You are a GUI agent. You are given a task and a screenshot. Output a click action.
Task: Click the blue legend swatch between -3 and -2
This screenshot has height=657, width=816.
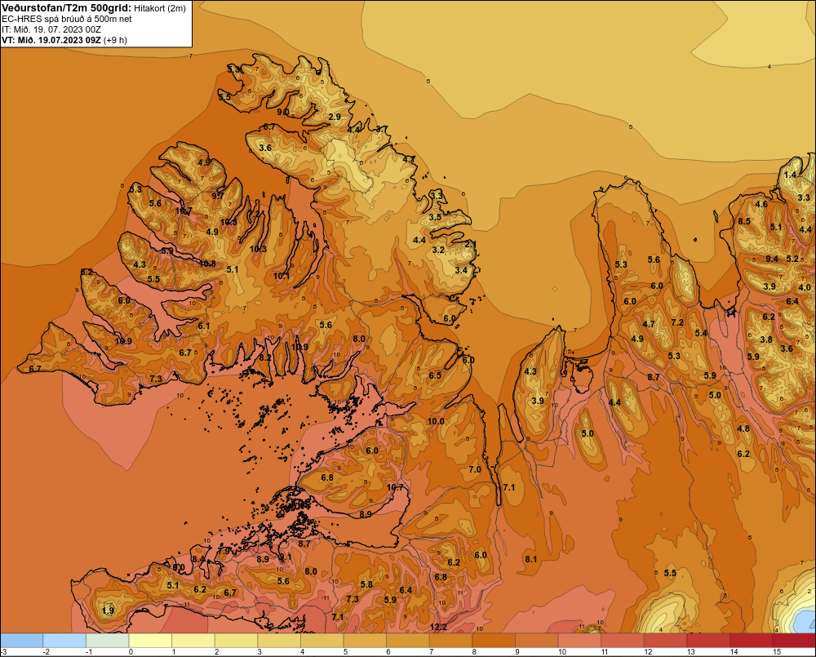point(21,641)
